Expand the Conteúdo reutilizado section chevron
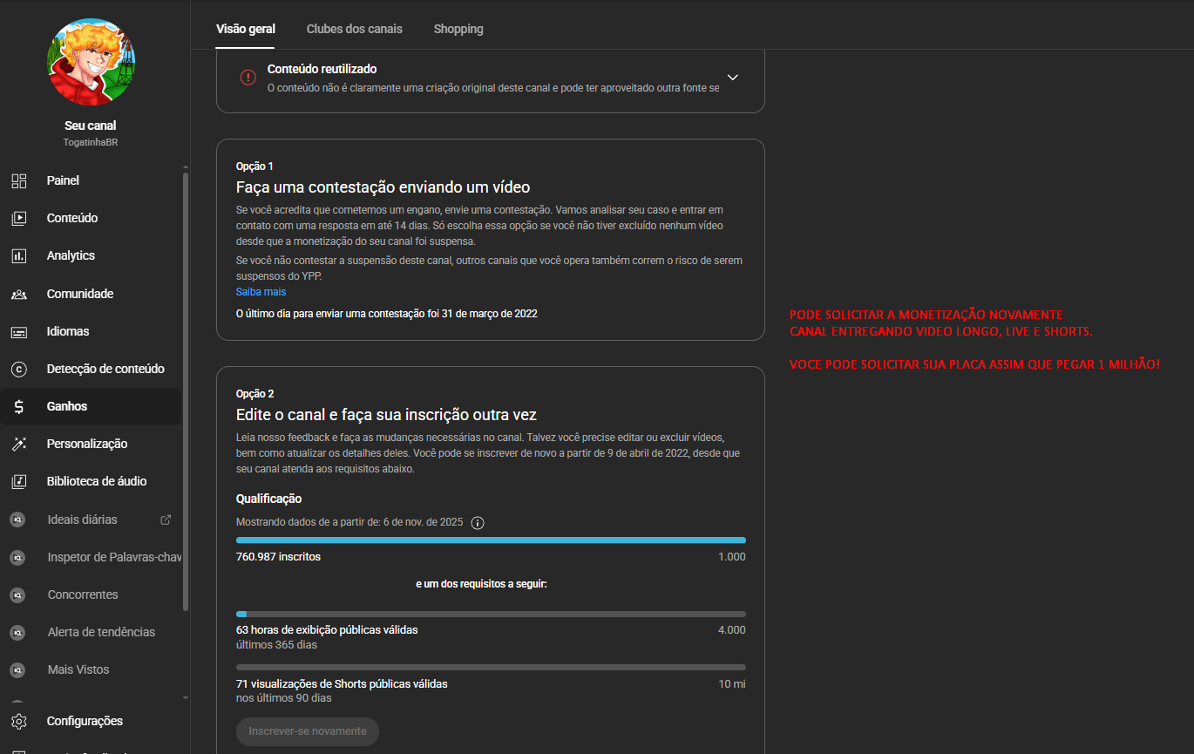Image resolution: width=1194 pixels, height=754 pixels. click(733, 78)
